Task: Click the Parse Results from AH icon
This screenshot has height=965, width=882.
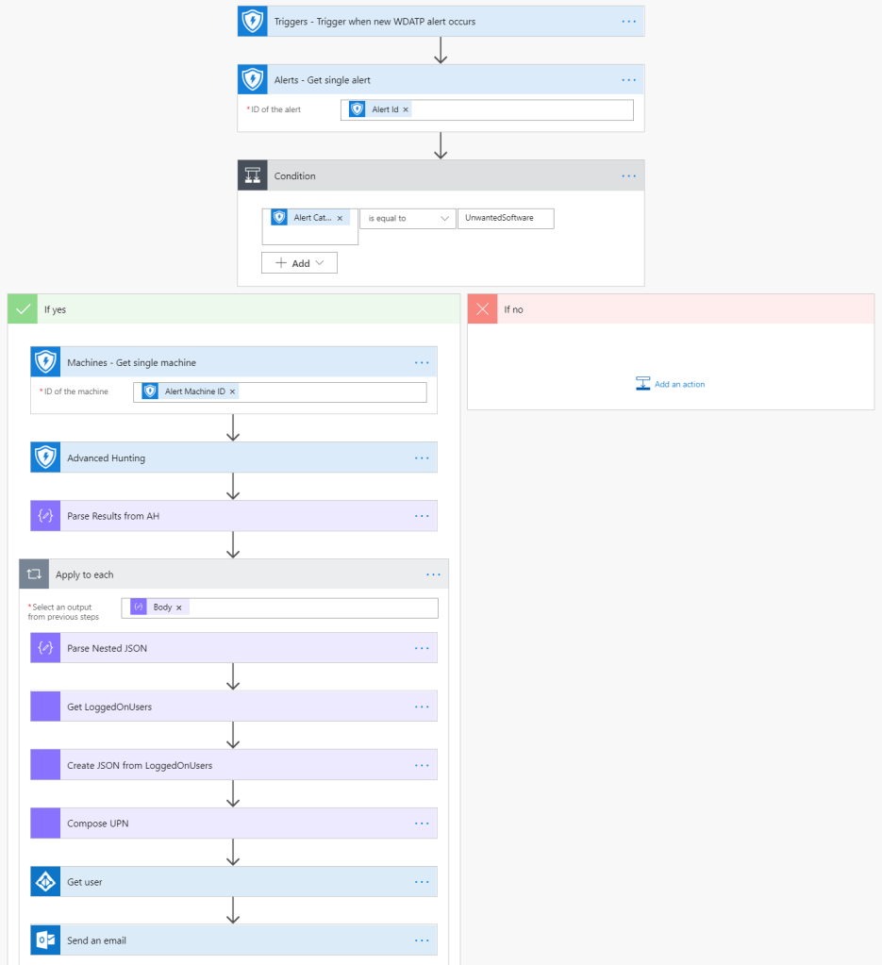Action: click(45, 516)
